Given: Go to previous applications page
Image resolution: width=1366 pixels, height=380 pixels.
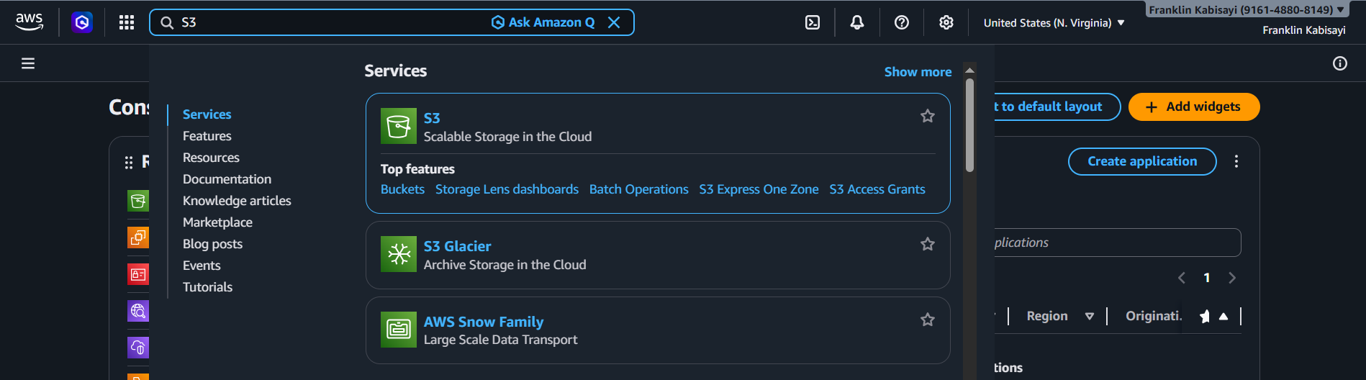Looking at the screenshot, I should [1181, 278].
